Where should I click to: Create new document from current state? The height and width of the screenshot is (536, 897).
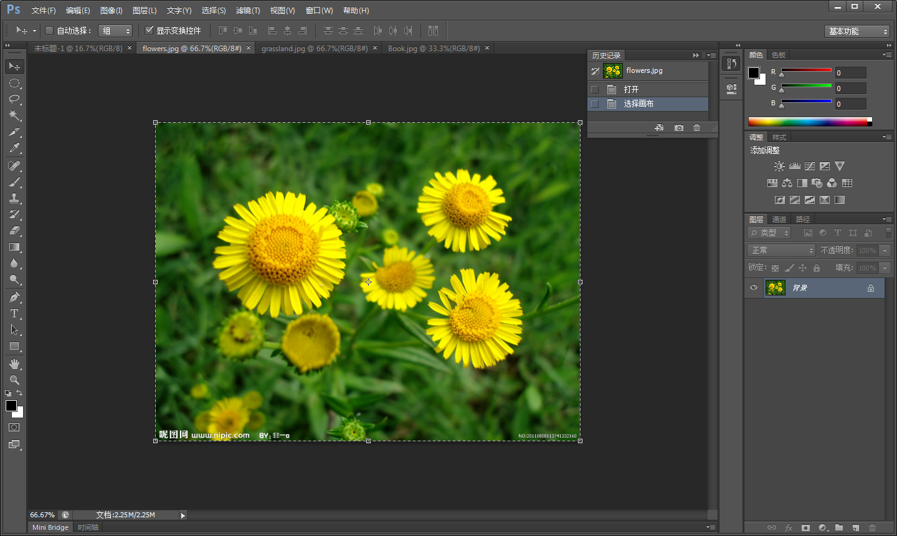point(659,128)
